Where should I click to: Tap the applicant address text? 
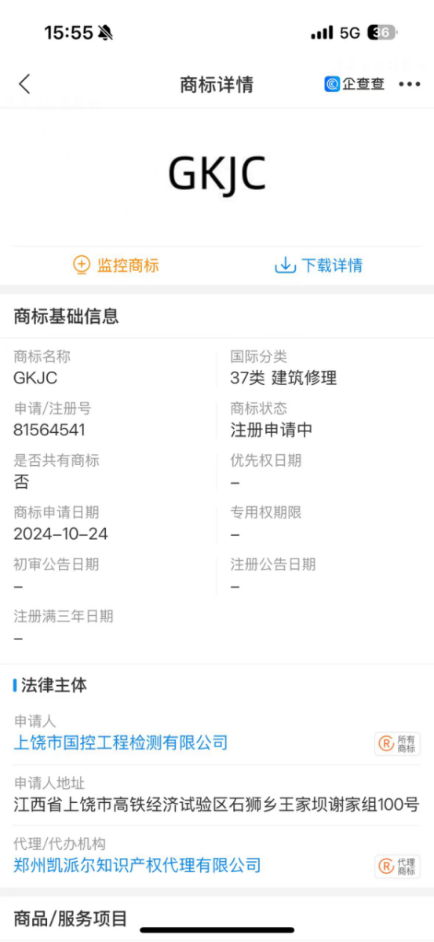tap(216, 805)
